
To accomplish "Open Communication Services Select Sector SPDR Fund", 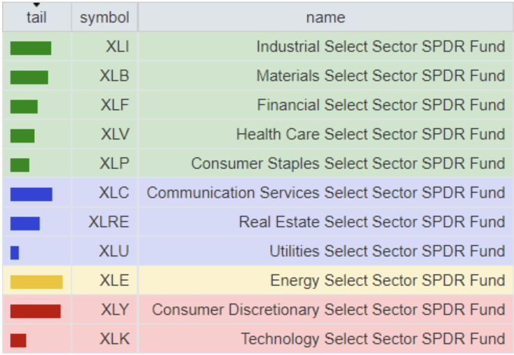I will (x=326, y=194).
